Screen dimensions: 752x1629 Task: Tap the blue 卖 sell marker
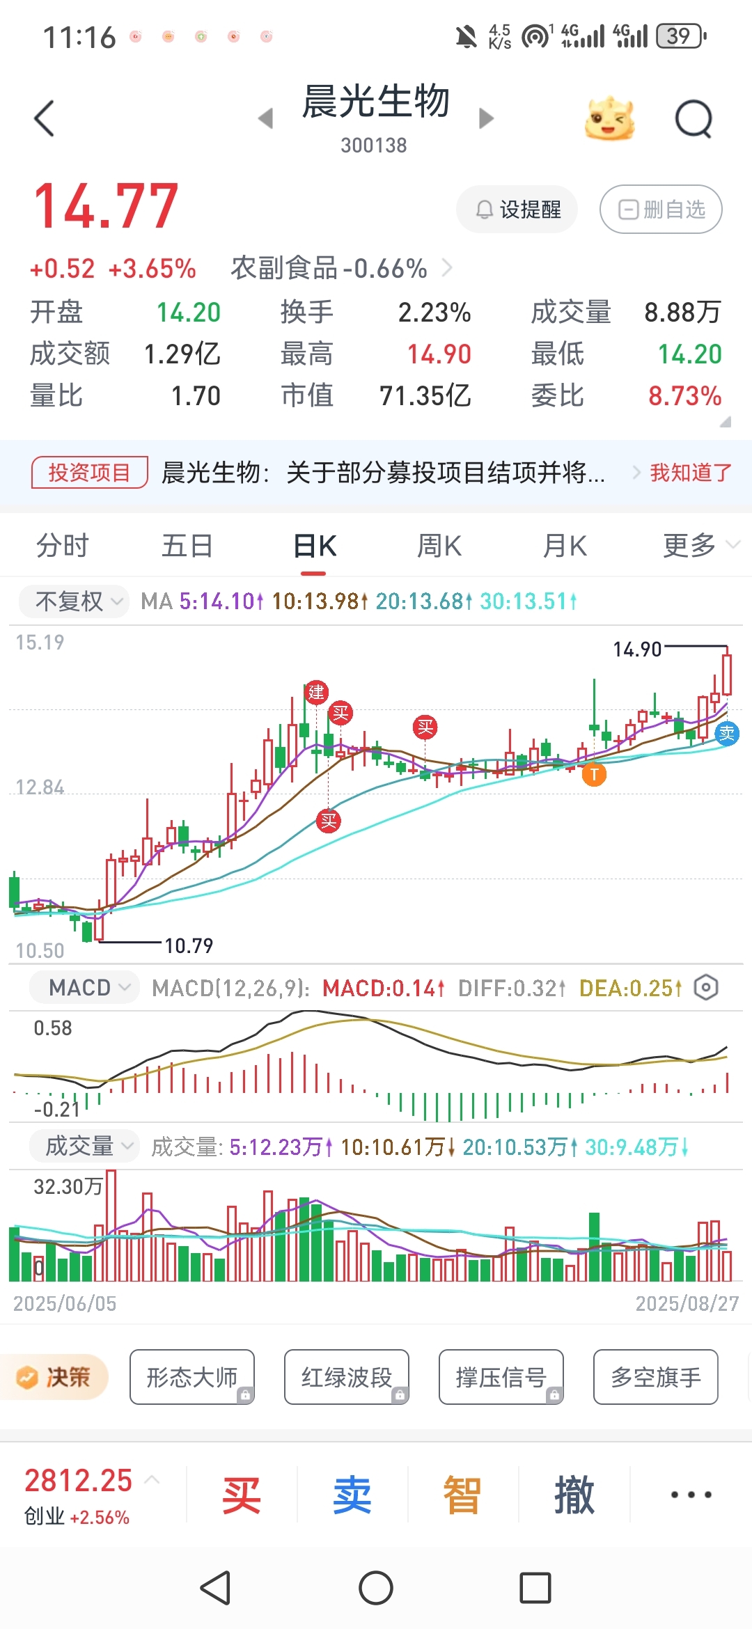(727, 732)
